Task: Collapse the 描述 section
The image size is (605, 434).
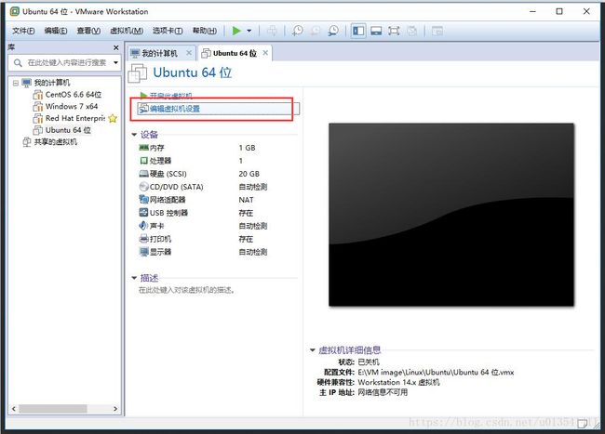Action: 134,278
